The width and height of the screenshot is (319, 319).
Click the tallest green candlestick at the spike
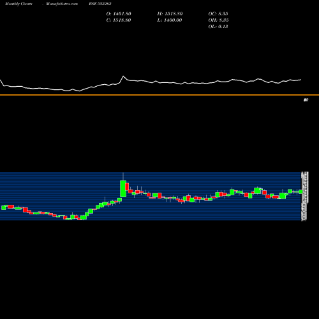[123, 189]
